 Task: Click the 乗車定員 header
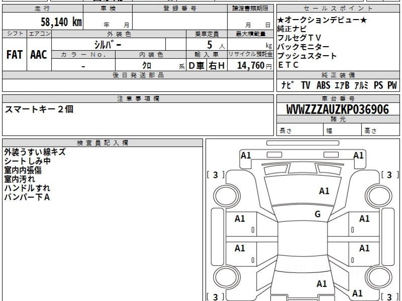(207, 34)
